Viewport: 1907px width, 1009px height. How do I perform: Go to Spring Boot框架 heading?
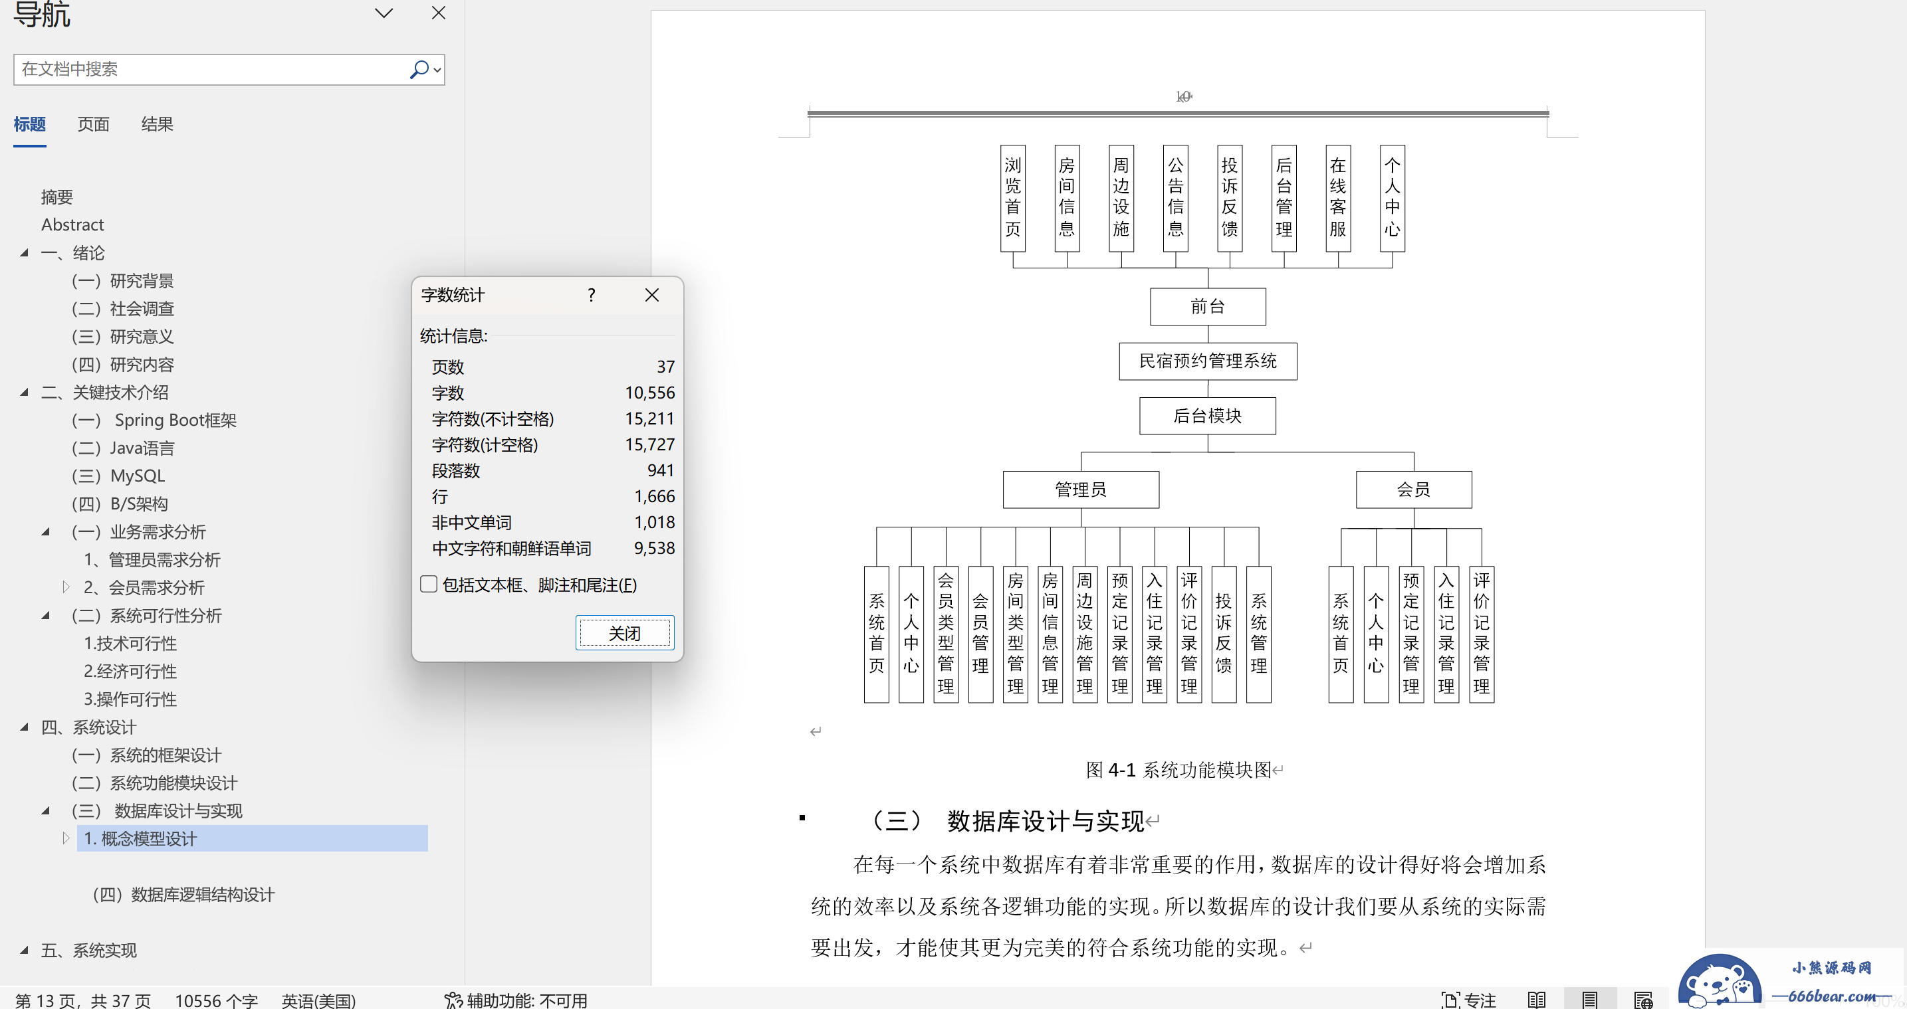(x=154, y=420)
